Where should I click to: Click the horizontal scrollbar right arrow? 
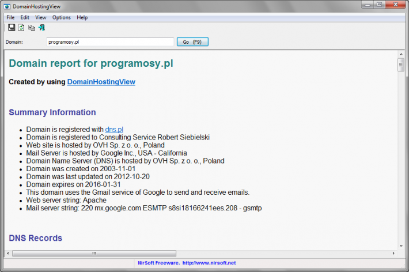393,253
